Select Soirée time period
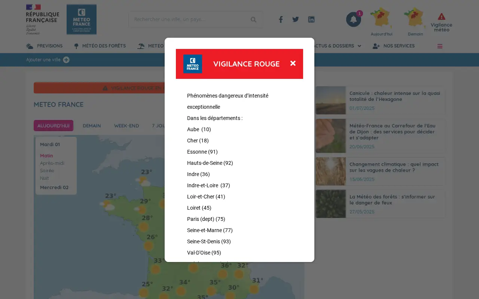479x299 pixels. (x=47, y=170)
